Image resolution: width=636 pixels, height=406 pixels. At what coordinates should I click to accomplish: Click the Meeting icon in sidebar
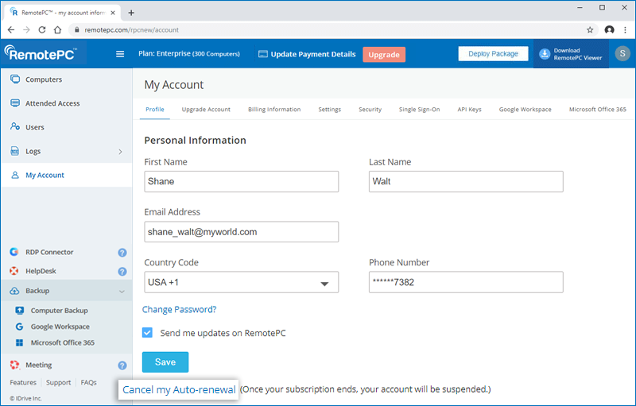[14, 365]
